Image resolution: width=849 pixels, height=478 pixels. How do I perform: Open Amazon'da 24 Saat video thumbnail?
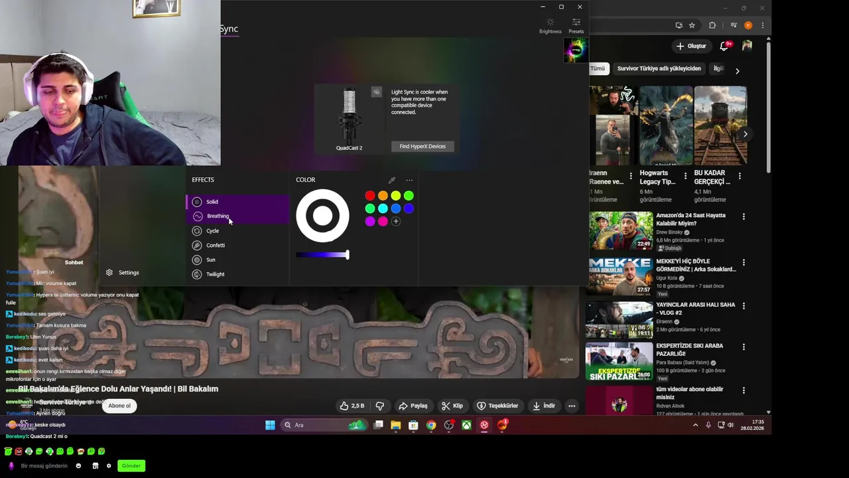tap(621, 231)
